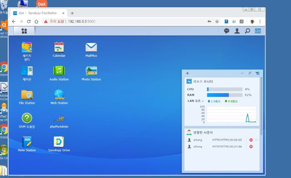Open the Control Panel icon
This screenshot has width=291, height=178.
click(x=27, y=73)
